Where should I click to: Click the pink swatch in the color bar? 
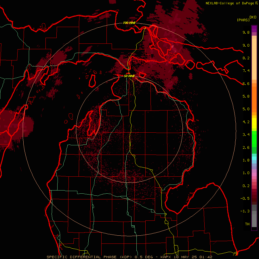tap(254, 174)
